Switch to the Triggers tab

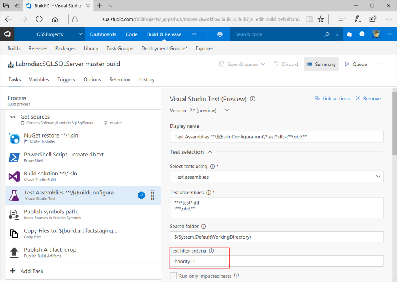point(66,79)
